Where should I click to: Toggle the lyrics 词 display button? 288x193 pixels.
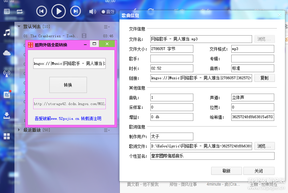pyautogui.click(x=7, y=11)
